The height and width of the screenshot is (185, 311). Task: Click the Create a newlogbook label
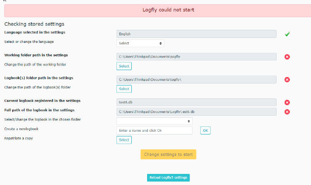pyautogui.click(x=21, y=129)
